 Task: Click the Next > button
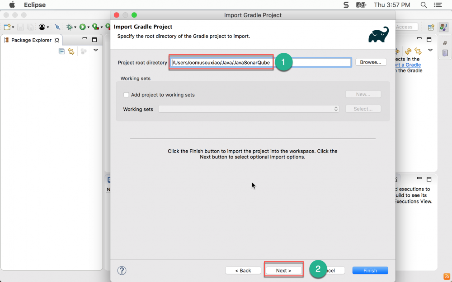click(x=284, y=270)
